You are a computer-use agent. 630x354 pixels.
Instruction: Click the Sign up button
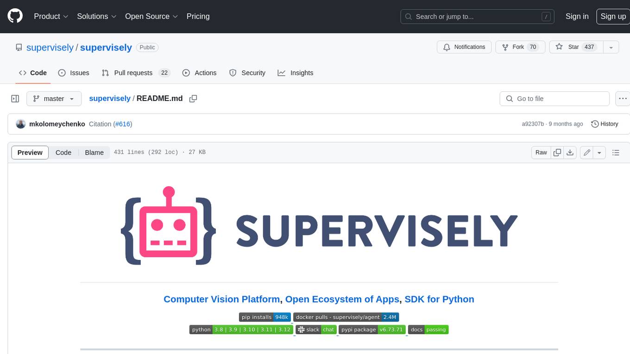click(x=613, y=16)
